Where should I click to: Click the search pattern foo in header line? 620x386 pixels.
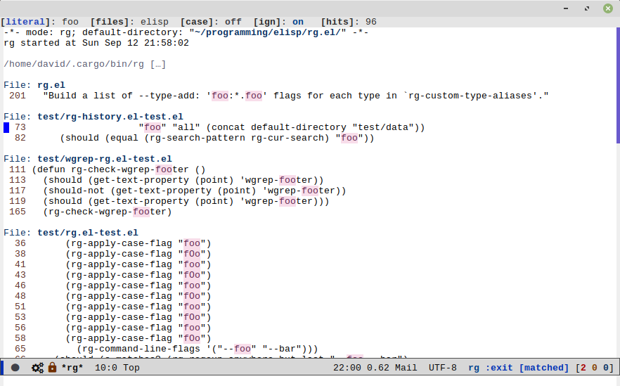[x=70, y=22]
